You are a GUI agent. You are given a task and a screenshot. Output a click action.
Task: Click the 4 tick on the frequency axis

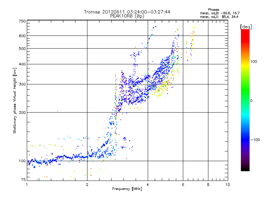[148, 185]
